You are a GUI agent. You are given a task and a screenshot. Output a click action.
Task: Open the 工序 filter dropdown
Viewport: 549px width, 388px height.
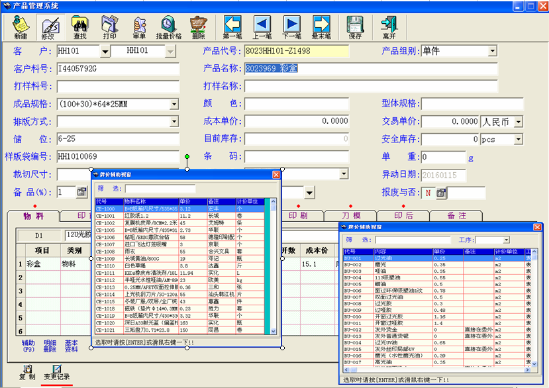tap(506, 240)
